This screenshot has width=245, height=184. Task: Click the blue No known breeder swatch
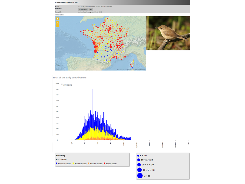click(56, 164)
